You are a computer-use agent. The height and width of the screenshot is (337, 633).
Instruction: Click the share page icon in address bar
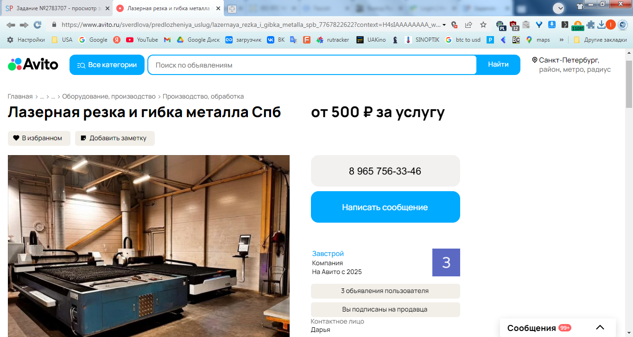tap(468, 25)
